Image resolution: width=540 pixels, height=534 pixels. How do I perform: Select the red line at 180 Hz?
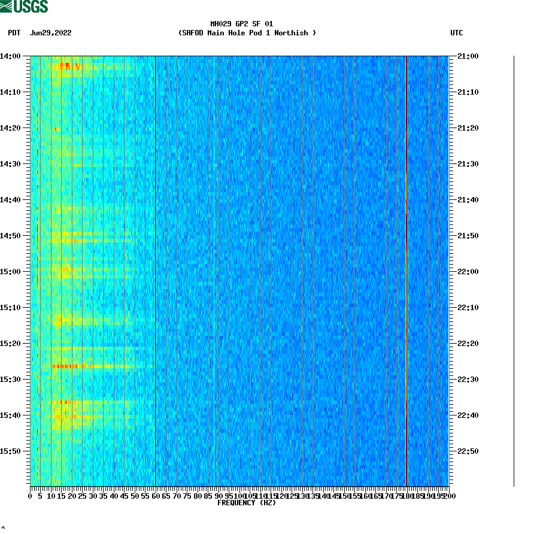pos(407,269)
